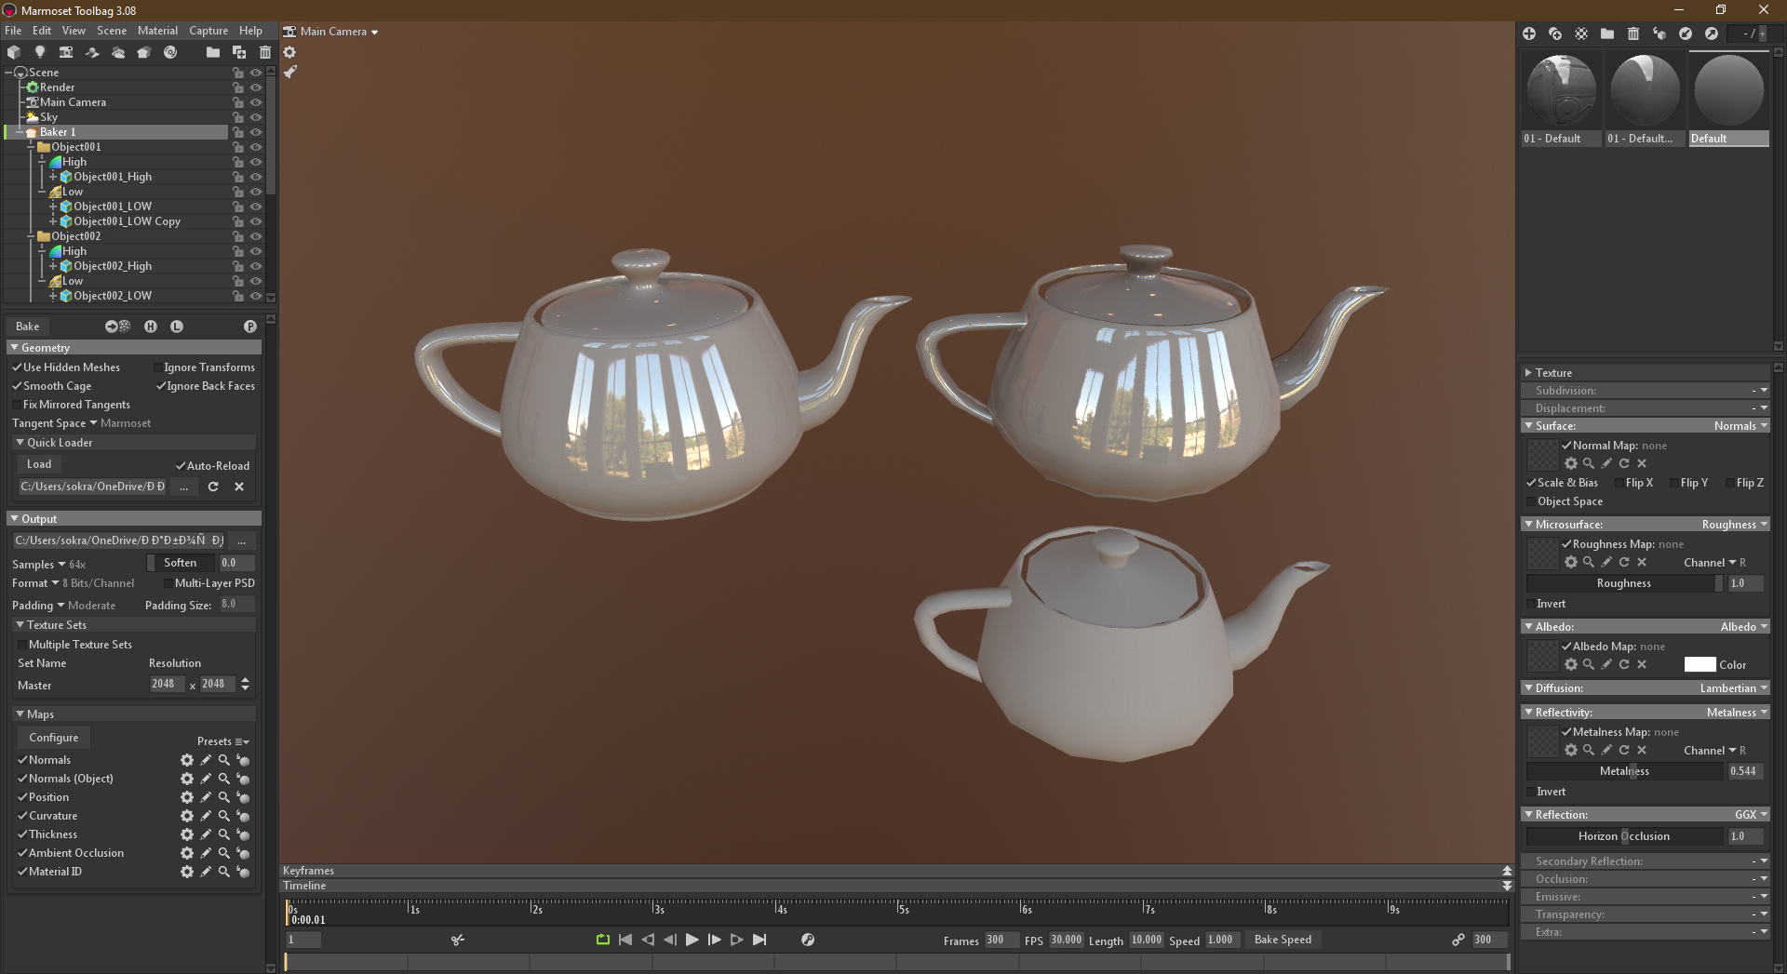
Task: Duplicate the selected material in the material panel
Action: 1555,33
